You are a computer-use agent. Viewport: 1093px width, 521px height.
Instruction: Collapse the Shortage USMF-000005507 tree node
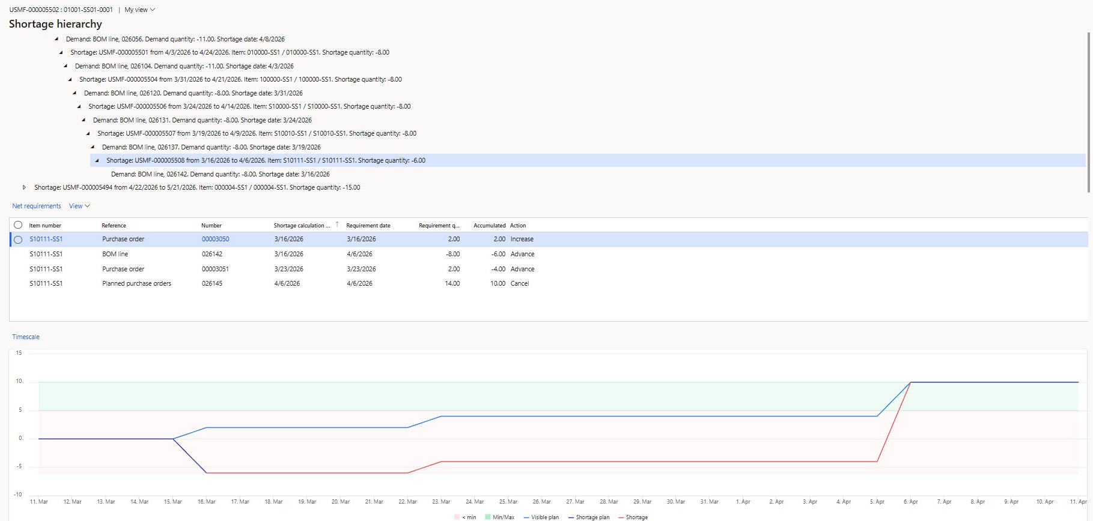point(88,133)
